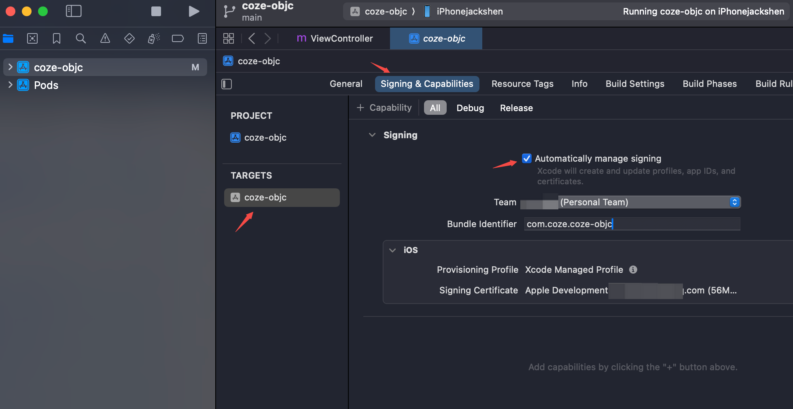Toggle the navigator sidebar panel button

coord(74,11)
